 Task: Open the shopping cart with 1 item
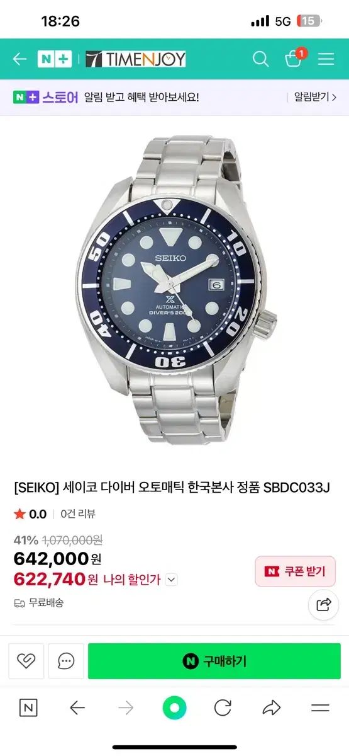click(294, 58)
